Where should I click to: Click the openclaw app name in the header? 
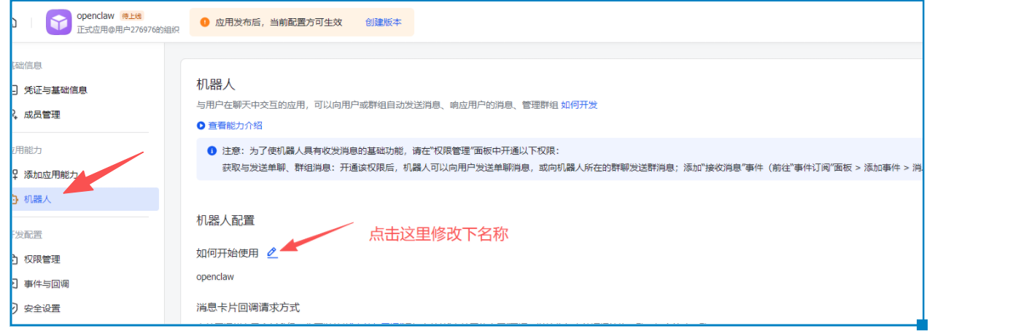pos(96,16)
